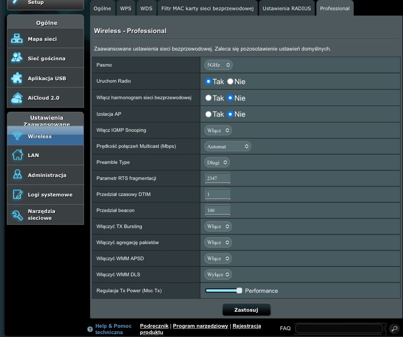403x337 pixels.
Task: Click the Sieć gościnna guest network icon
Action: (x=17, y=58)
